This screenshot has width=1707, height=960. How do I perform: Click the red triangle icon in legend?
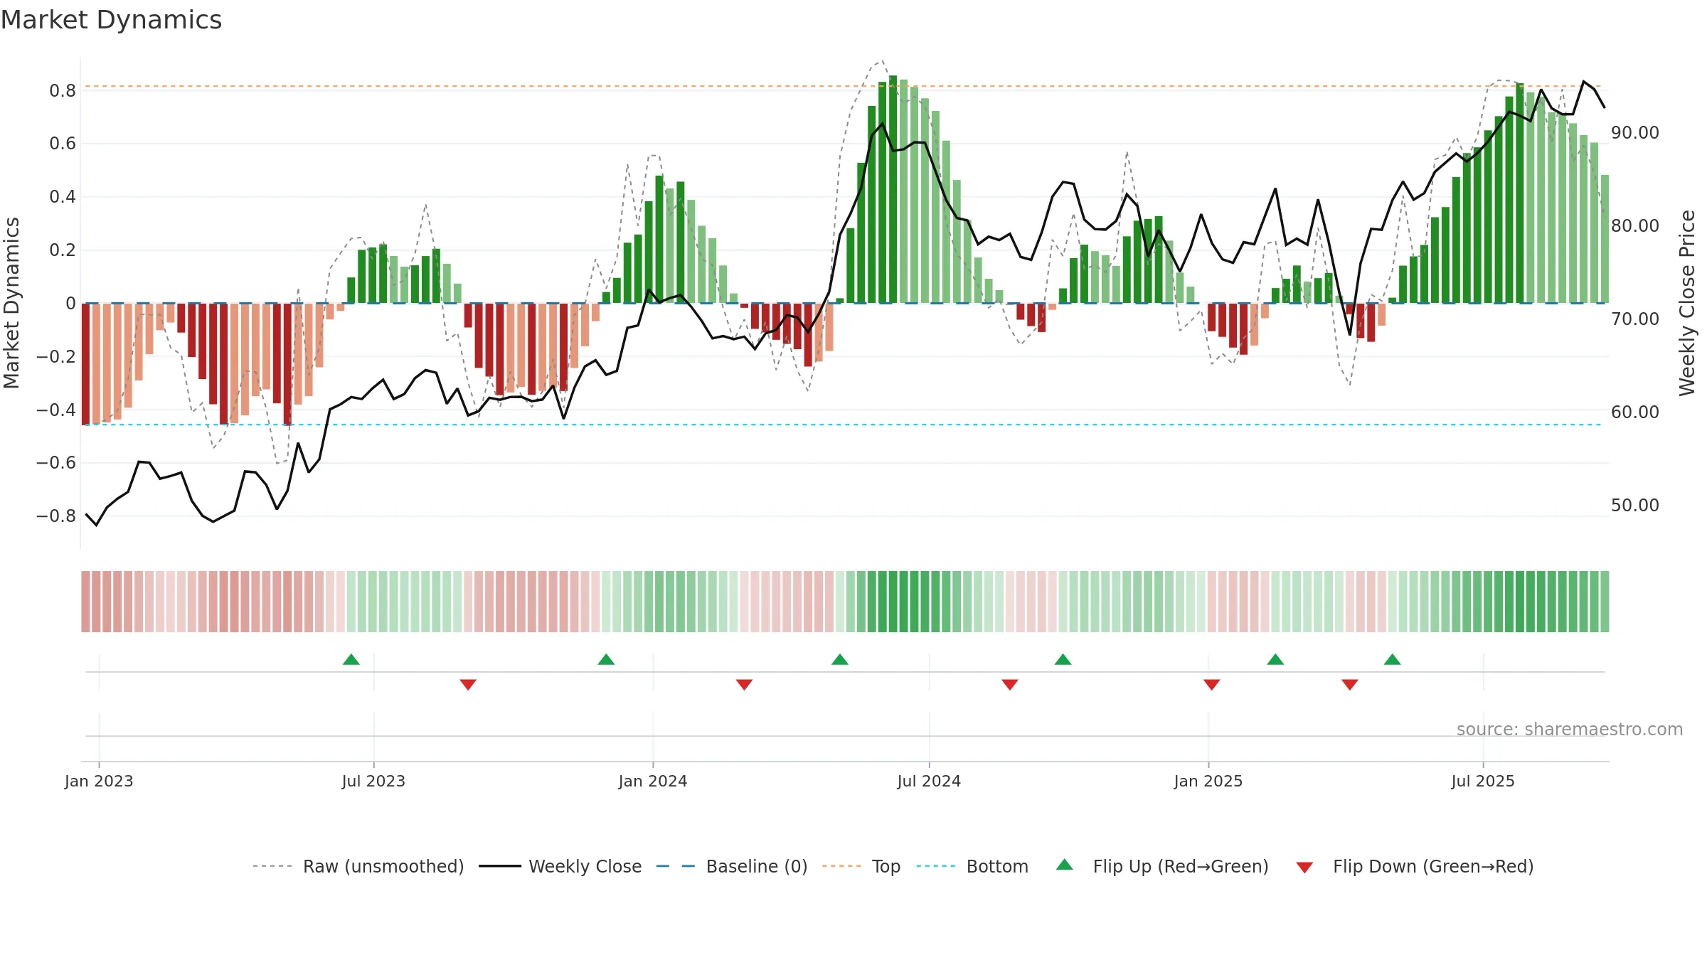point(1304,868)
